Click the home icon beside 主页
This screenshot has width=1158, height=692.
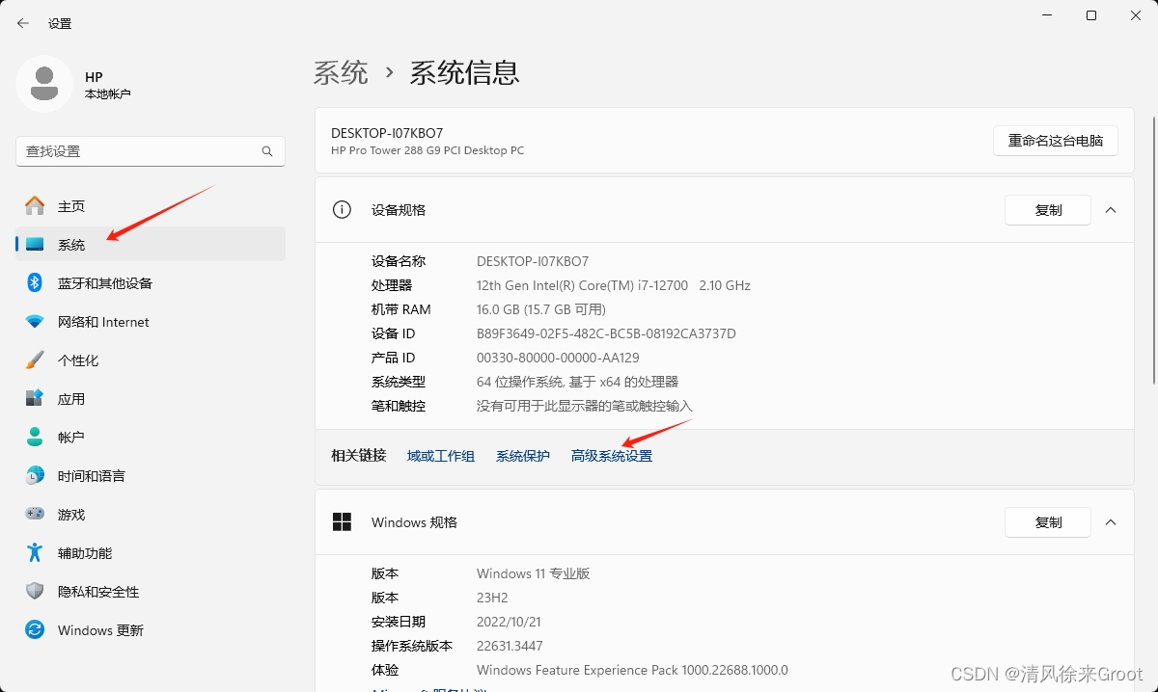click(x=35, y=206)
